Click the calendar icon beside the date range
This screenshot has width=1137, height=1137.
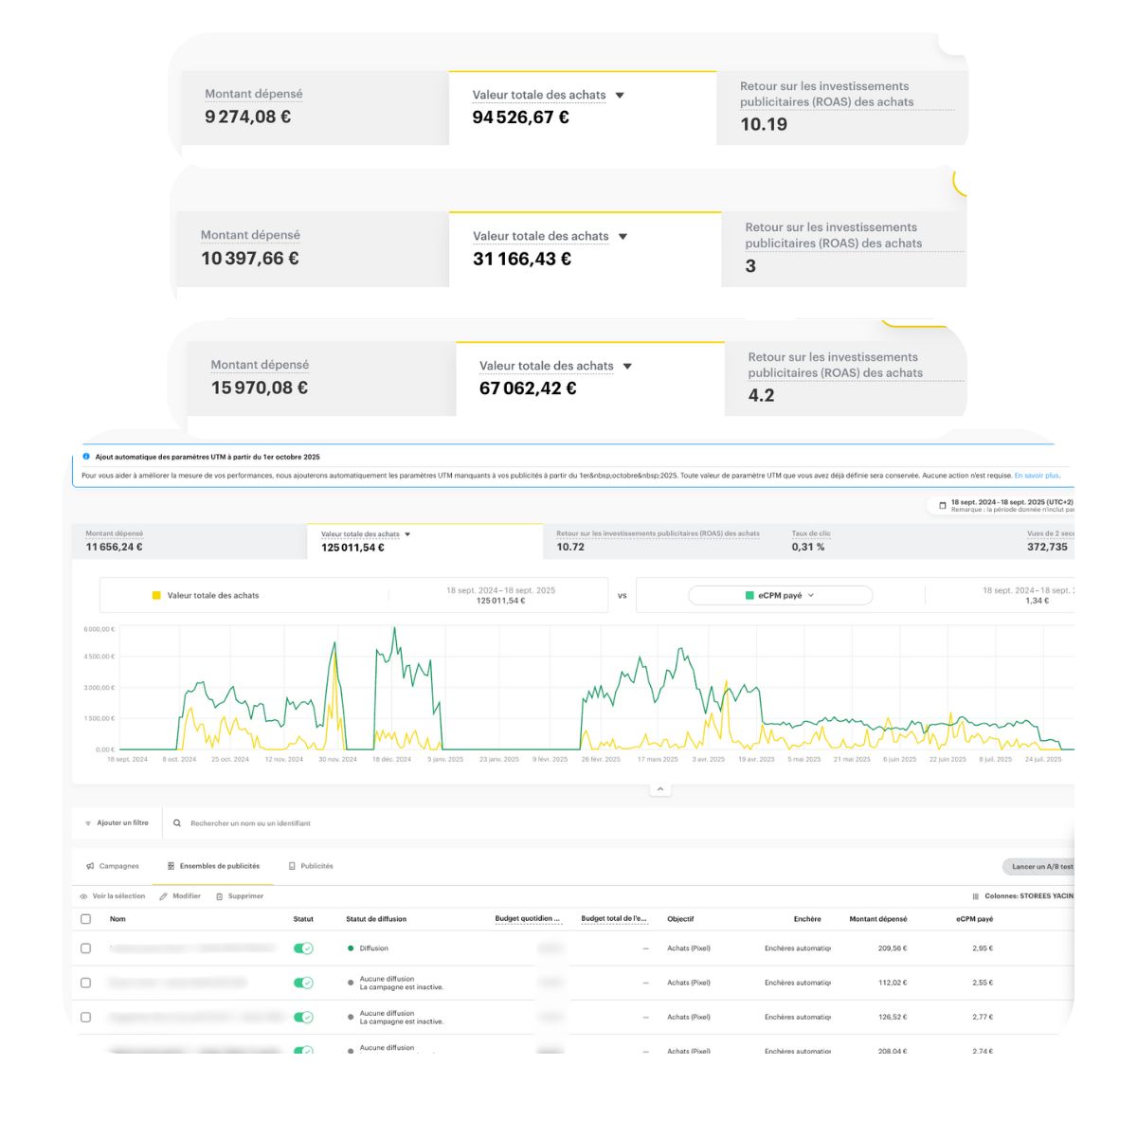(x=942, y=505)
